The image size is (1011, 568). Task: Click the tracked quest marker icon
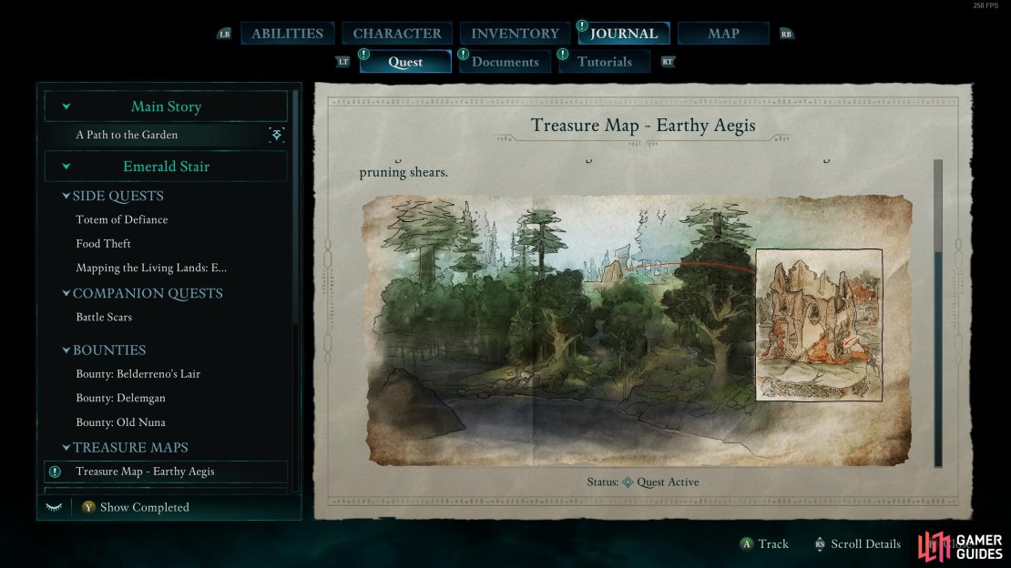276,135
